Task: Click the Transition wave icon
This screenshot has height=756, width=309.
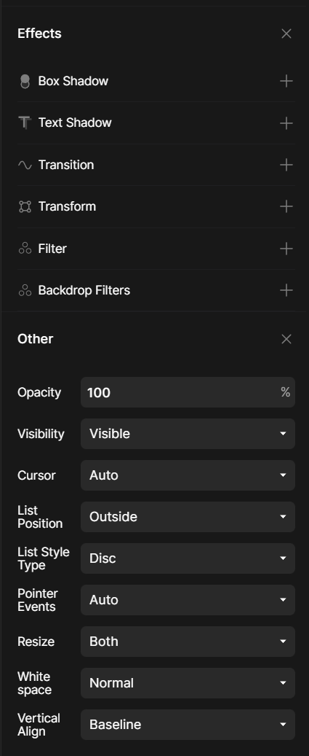Action: (25, 165)
